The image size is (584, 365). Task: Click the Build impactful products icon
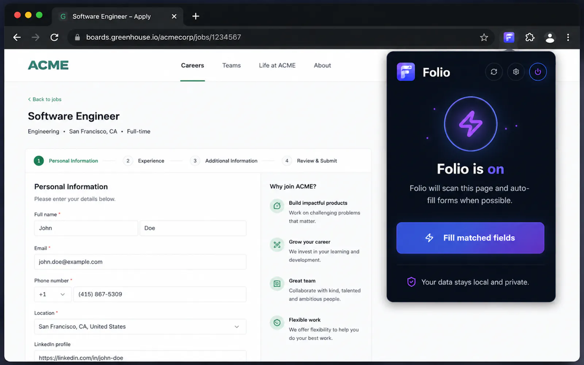click(x=277, y=206)
